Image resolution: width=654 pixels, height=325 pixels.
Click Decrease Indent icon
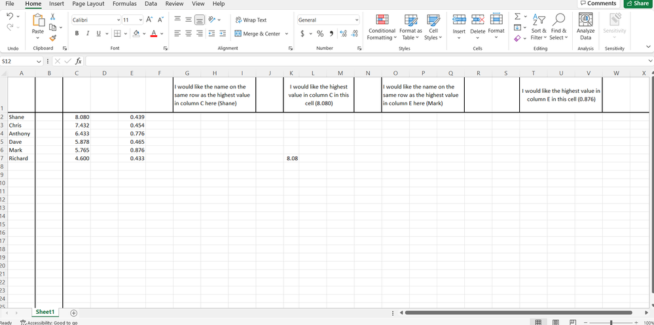(x=211, y=33)
